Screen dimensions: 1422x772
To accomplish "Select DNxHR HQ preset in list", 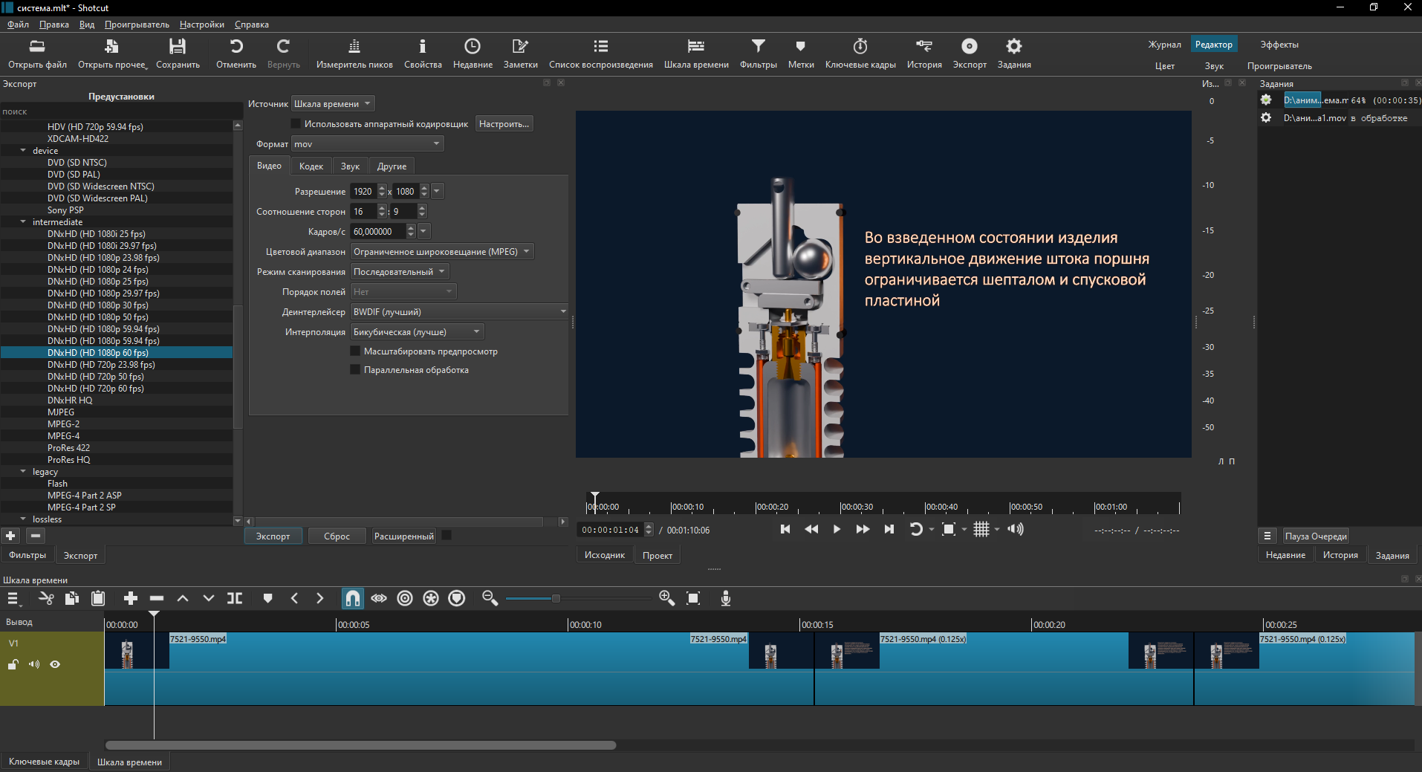I will [70, 400].
